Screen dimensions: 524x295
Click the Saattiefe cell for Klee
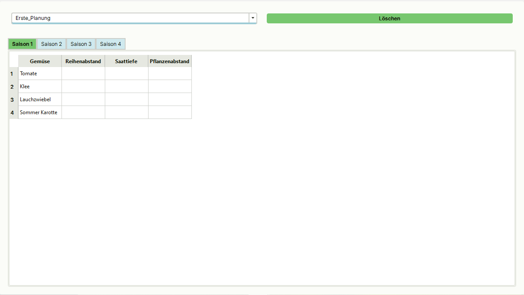(126, 87)
